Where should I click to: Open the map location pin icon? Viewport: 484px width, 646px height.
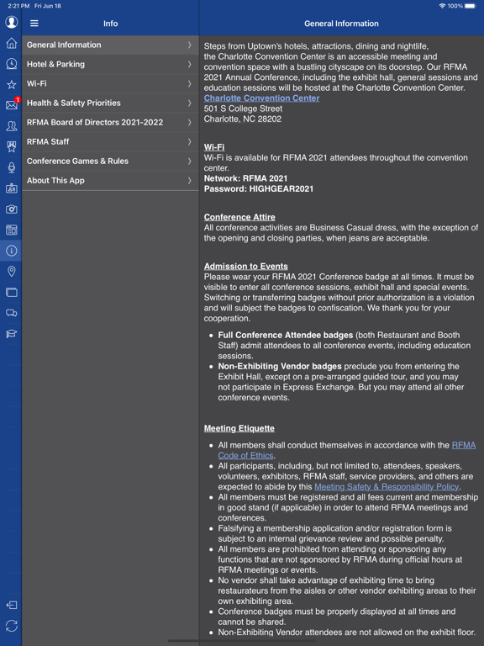pos(12,271)
